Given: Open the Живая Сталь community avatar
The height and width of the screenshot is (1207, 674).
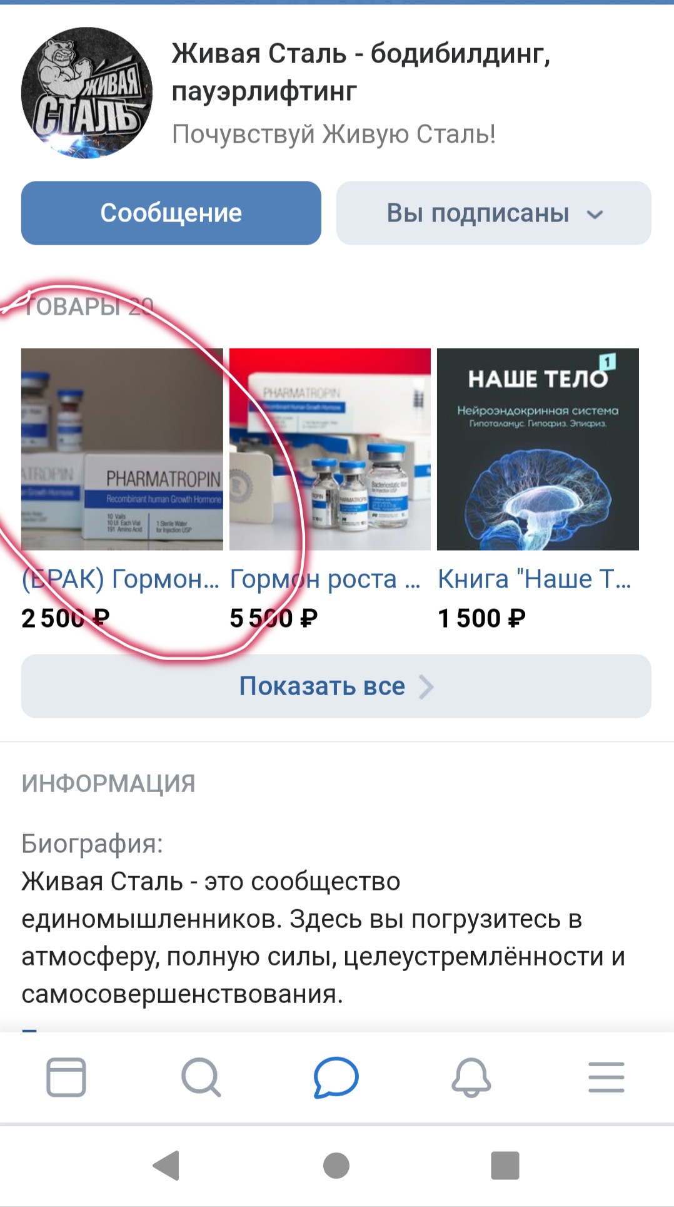Looking at the screenshot, I should point(87,93).
